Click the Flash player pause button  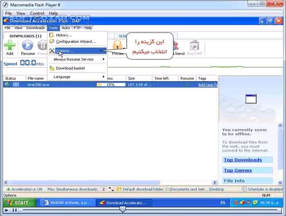pyautogui.click(x=15, y=210)
